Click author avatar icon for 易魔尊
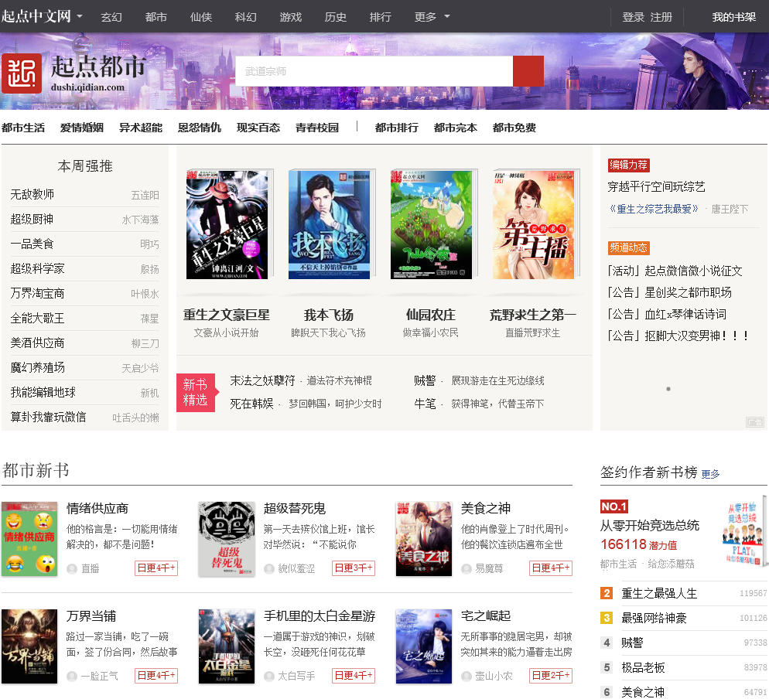Screen dimensions: 769x699 467,568
